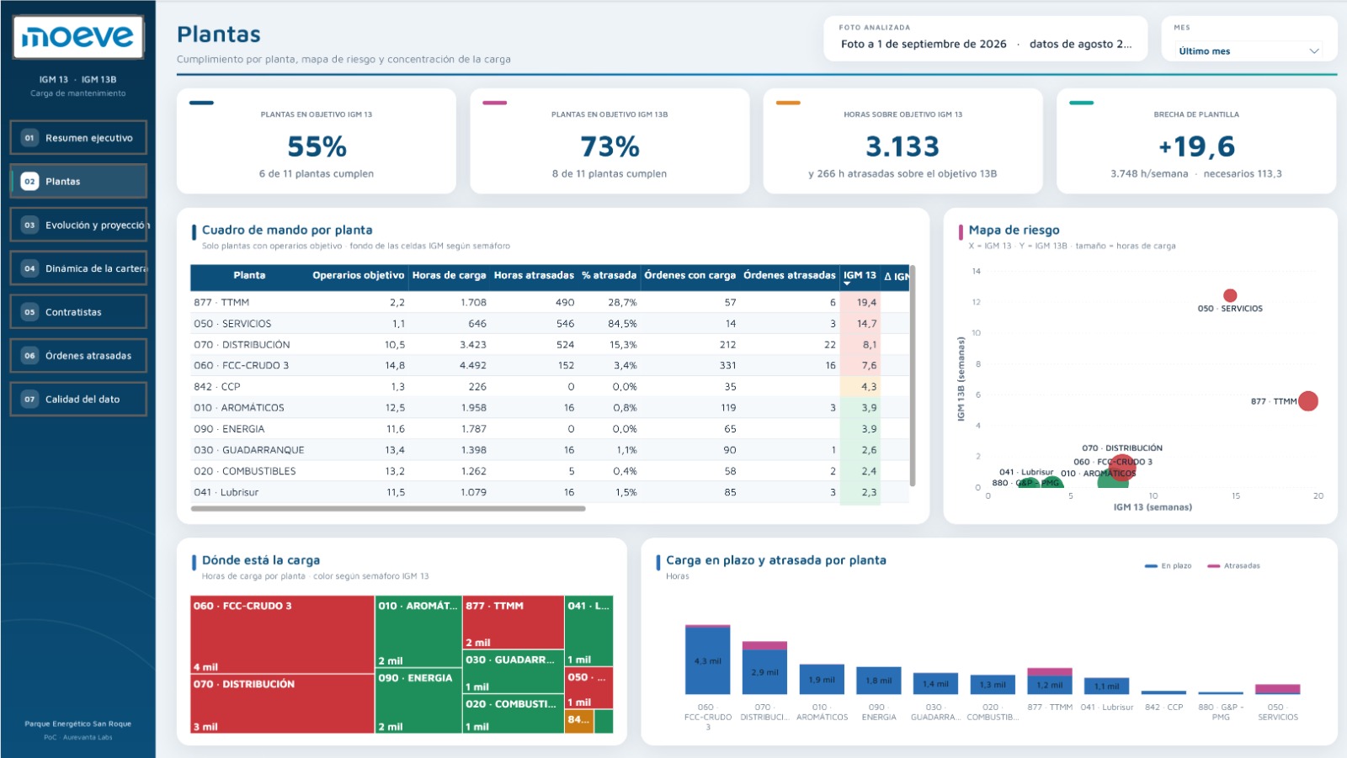
Task: Click the 877 · TTMM bubble in risk map
Action: click(1307, 401)
